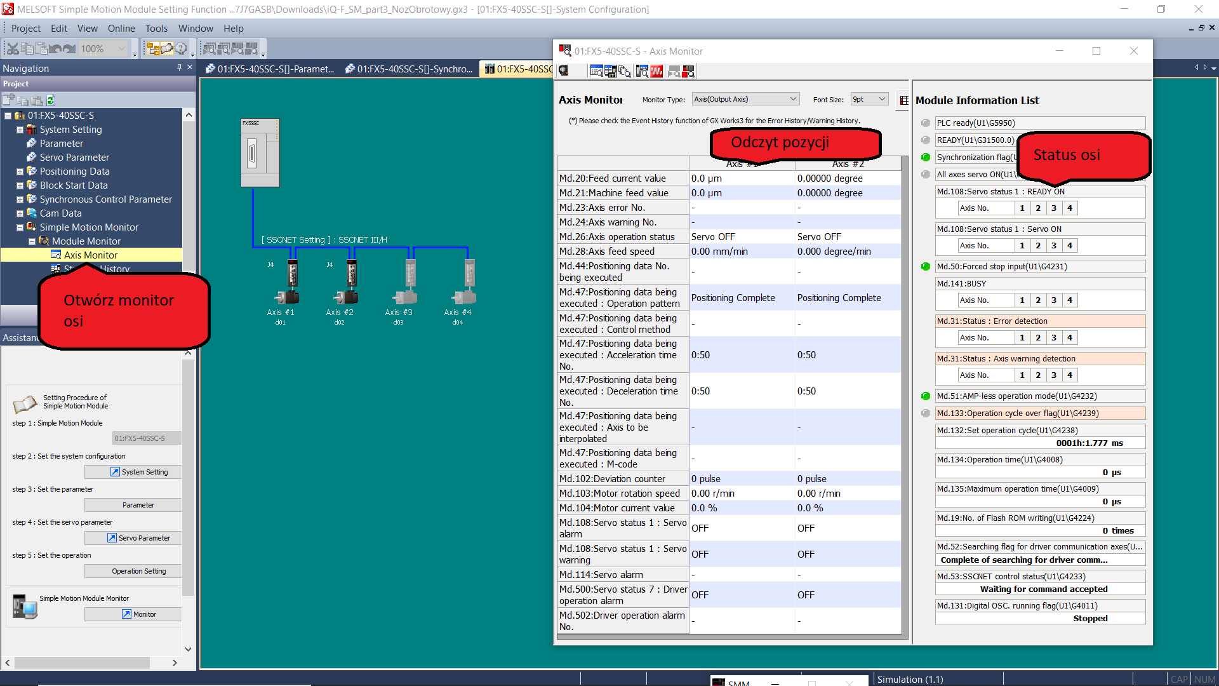Click the second blue table monitor icon
1219x686 pixels.
[x=610, y=71]
